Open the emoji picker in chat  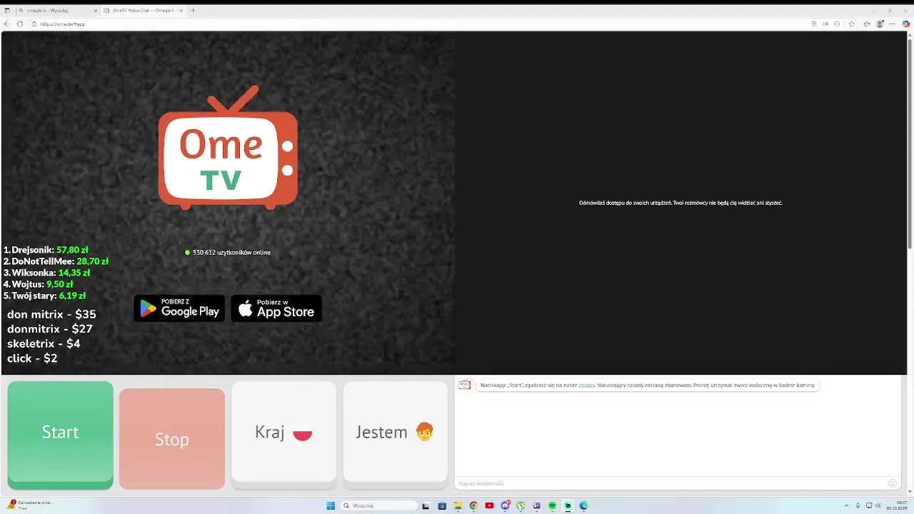tap(893, 483)
